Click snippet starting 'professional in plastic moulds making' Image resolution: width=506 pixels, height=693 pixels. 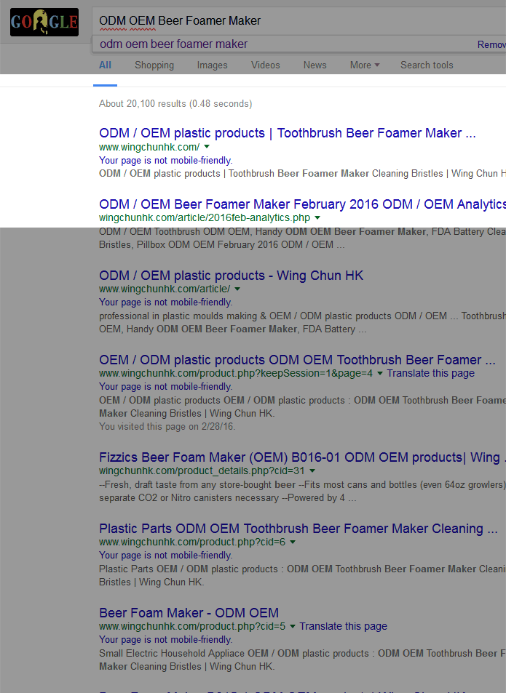point(303,323)
